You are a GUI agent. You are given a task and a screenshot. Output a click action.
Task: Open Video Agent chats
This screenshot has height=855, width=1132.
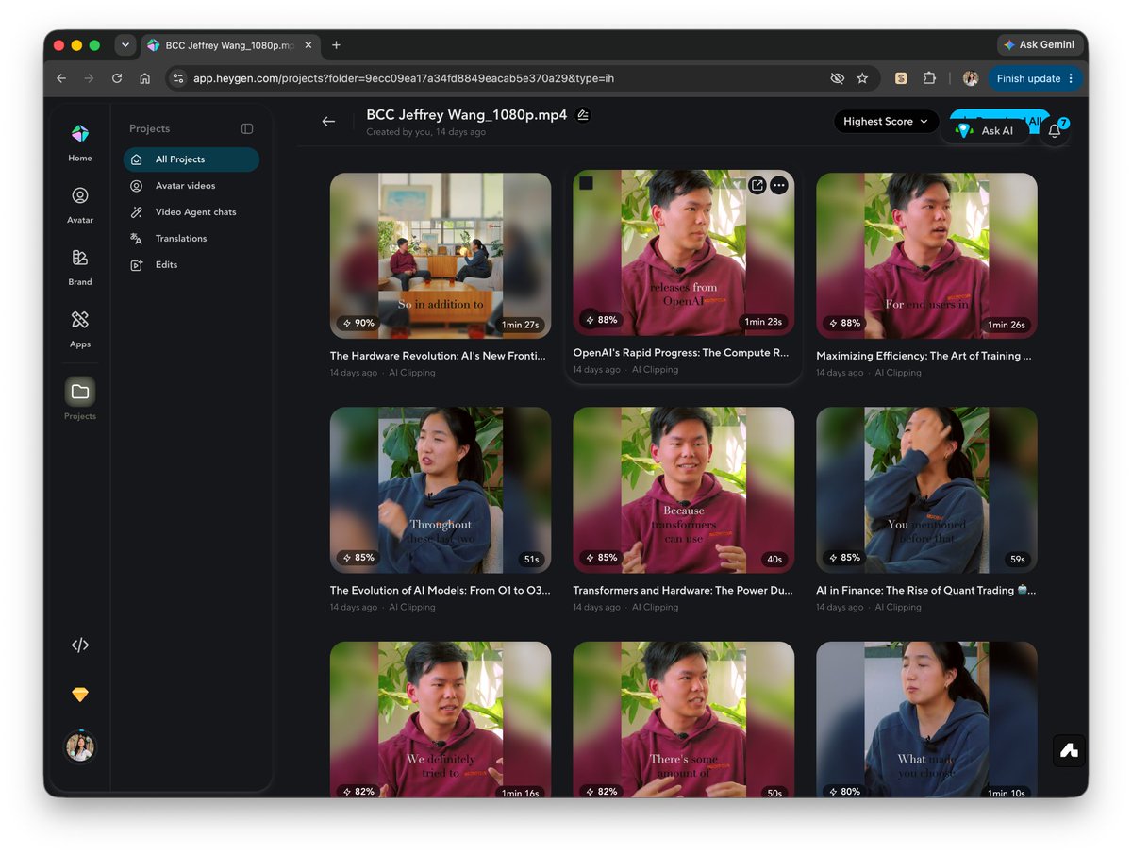[191, 212]
